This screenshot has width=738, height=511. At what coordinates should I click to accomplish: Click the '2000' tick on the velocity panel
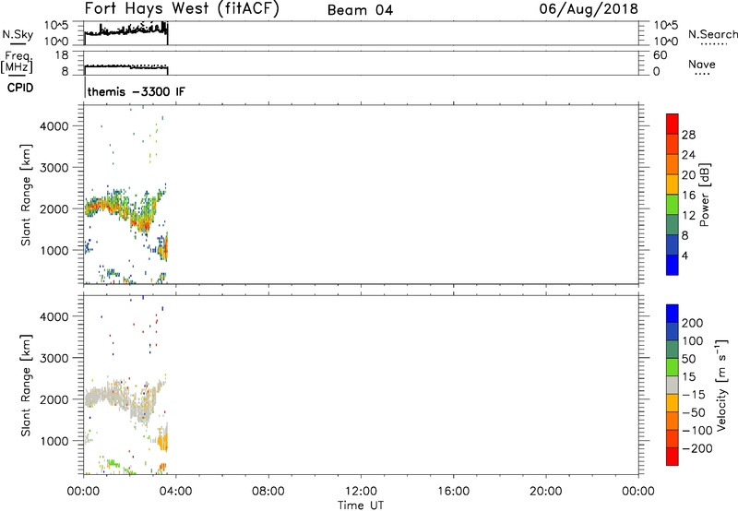[x=54, y=399]
